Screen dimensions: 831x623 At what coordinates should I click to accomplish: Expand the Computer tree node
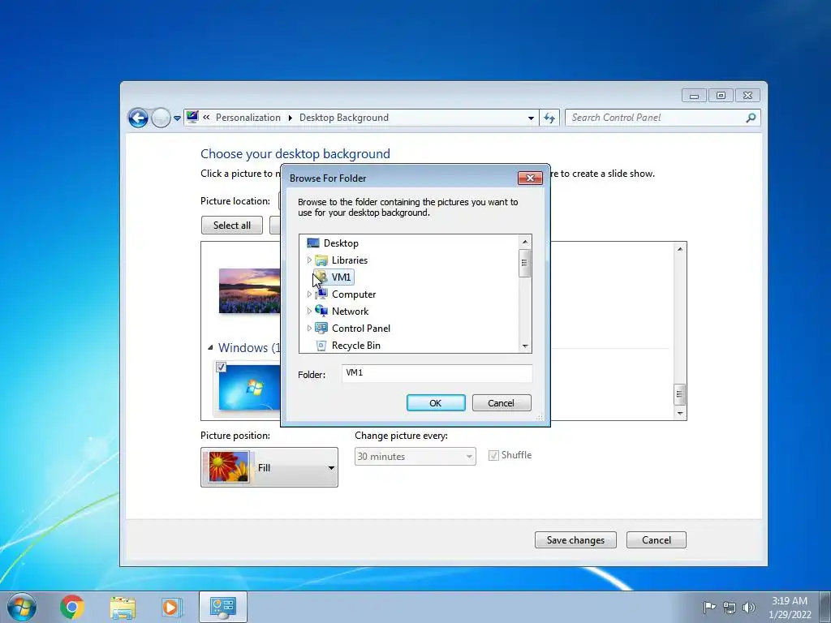[309, 294]
